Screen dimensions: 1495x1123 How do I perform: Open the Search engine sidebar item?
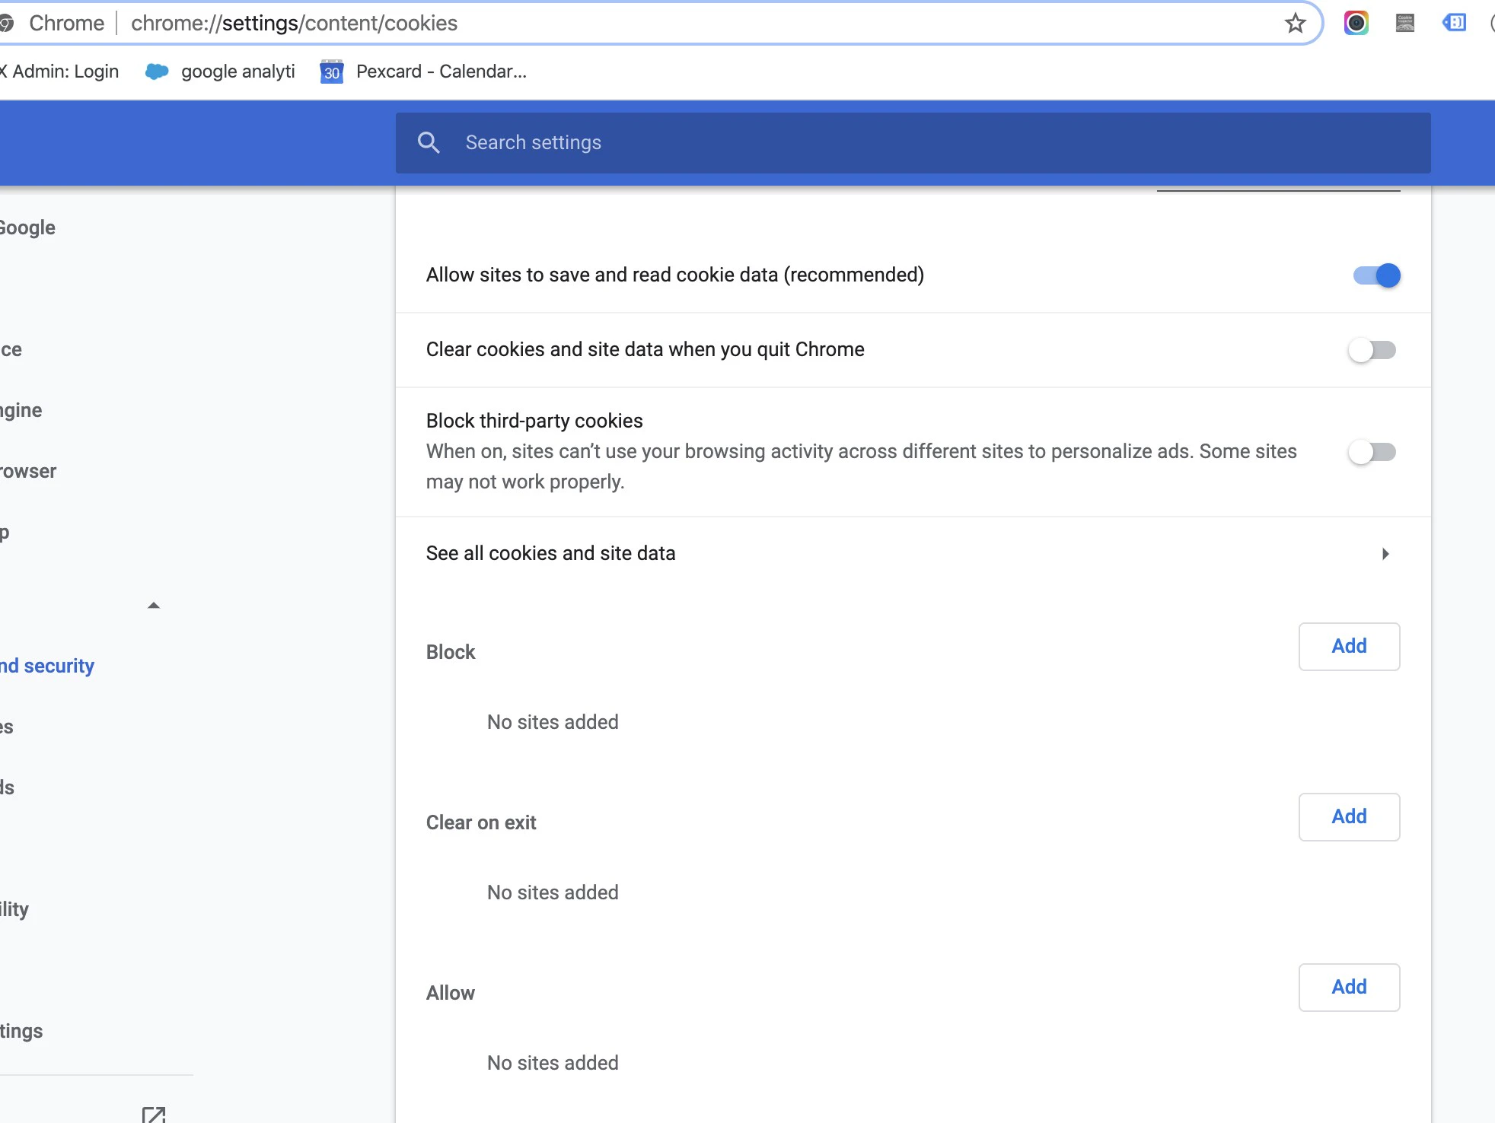click(21, 410)
